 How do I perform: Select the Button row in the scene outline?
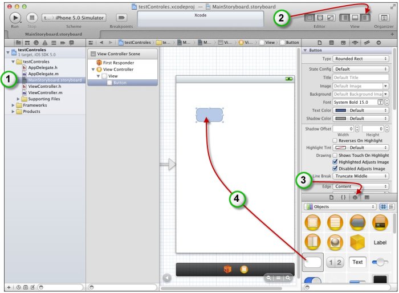(123, 83)
